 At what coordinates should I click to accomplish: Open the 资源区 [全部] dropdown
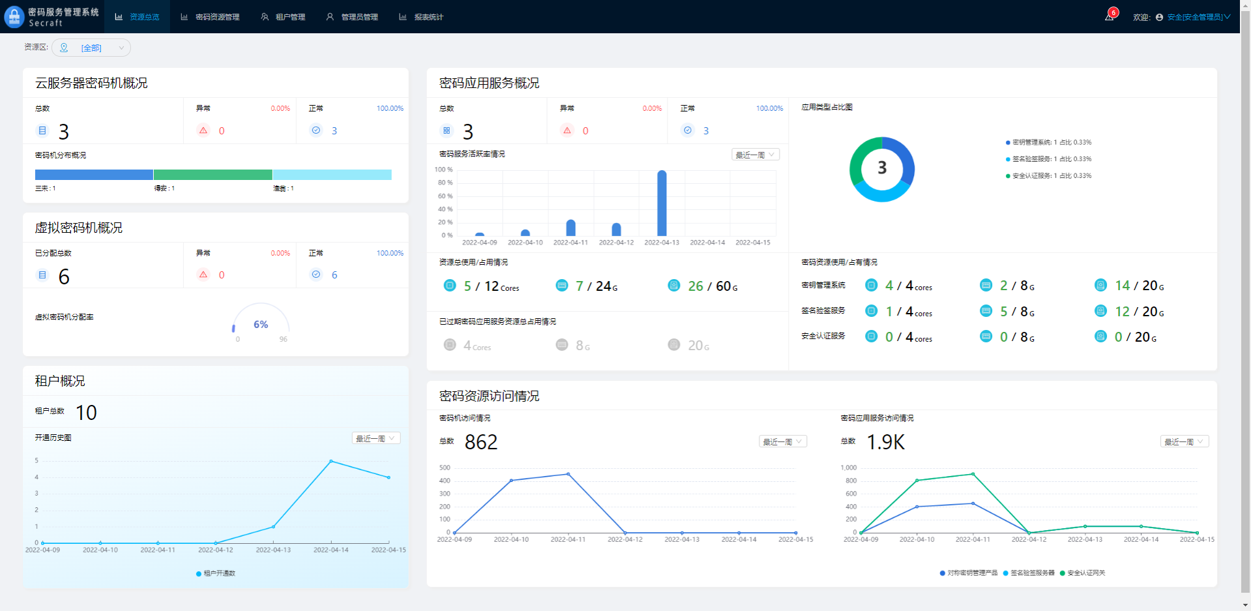[x=91, y=48]
